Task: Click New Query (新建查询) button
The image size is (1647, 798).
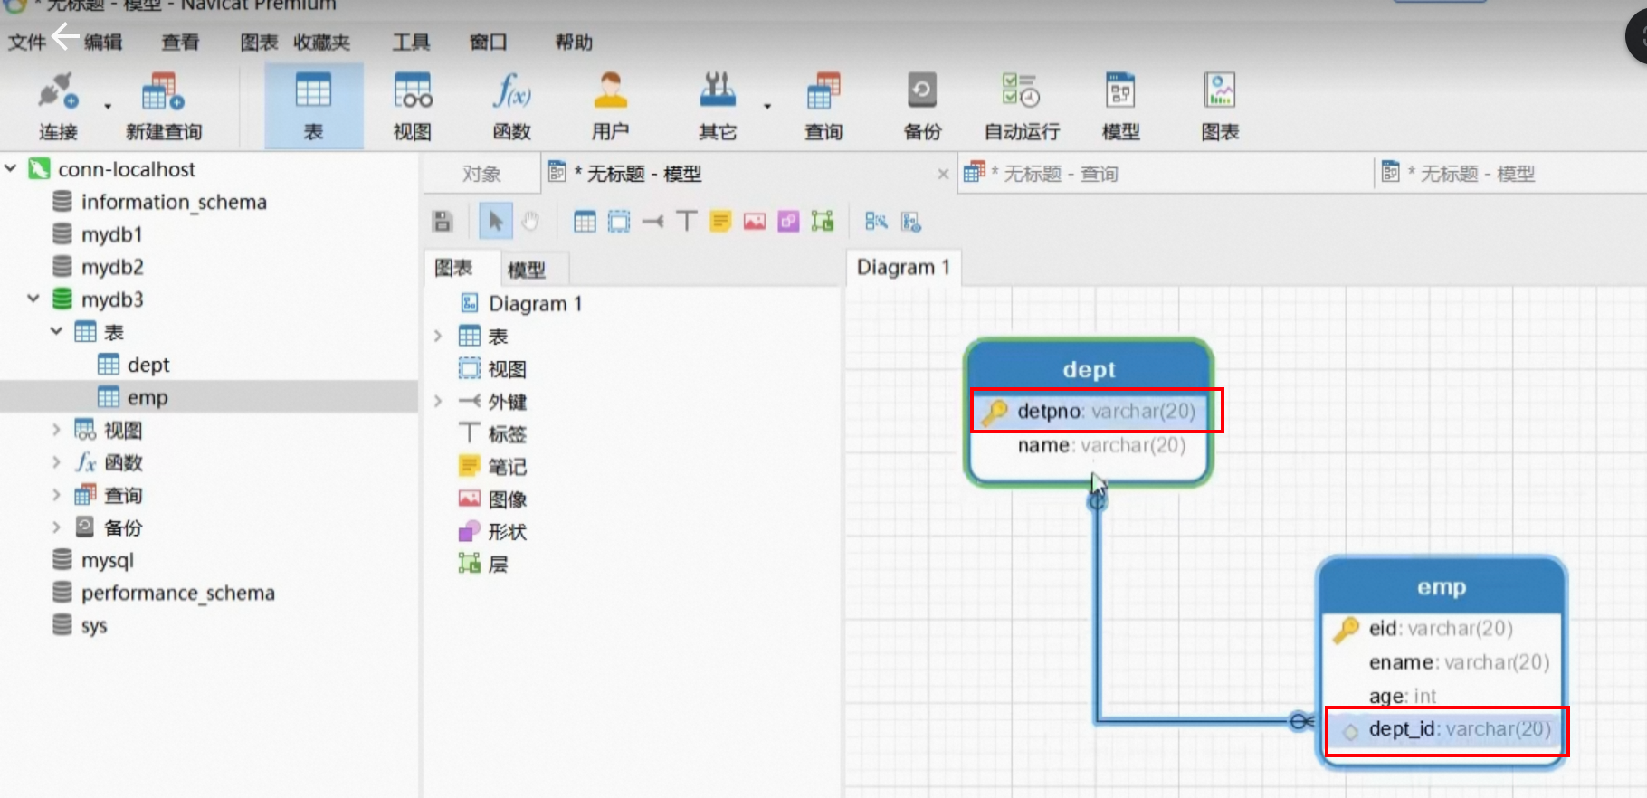Action: pos(164,106)
